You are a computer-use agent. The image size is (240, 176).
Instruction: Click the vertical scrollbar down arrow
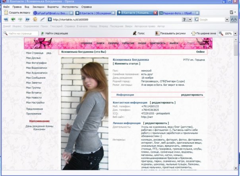tap(236, 168)
